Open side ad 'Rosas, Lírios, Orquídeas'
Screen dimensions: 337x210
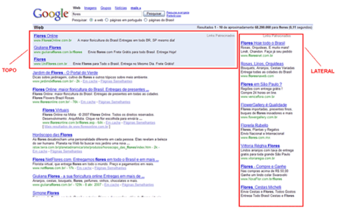click(x=262, y=64)
